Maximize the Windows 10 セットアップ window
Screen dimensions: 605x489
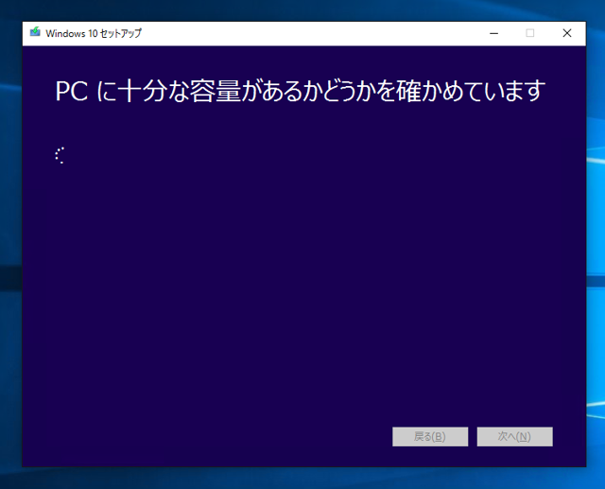pyautogui.click(x=530, y=34)
